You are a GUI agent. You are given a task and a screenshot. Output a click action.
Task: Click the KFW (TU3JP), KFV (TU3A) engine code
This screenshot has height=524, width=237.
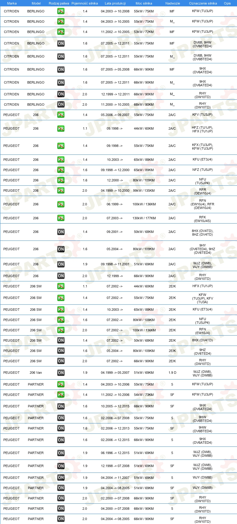[x=202, y=298]
